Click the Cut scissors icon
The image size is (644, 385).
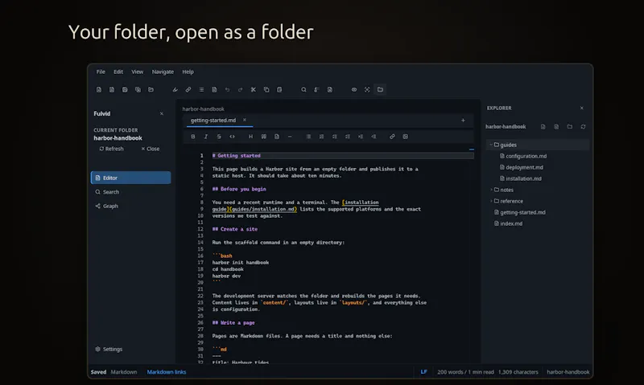point(254,89)
